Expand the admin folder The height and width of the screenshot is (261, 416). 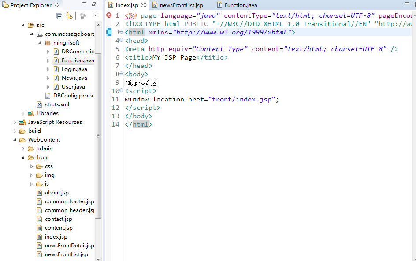[x=23, y=149]
